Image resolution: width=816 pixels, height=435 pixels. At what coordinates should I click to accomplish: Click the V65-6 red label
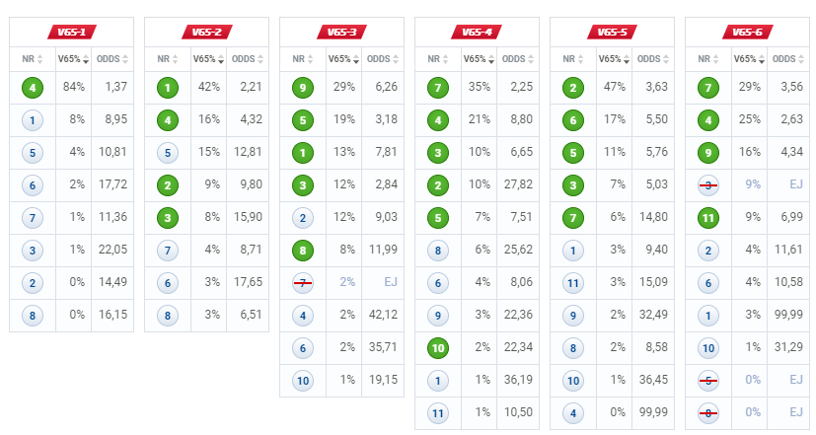[x=747, y=33]
